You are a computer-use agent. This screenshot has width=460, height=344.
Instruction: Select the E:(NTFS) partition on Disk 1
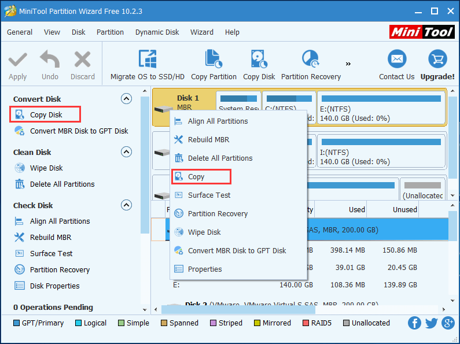click(x=381, y=108)
